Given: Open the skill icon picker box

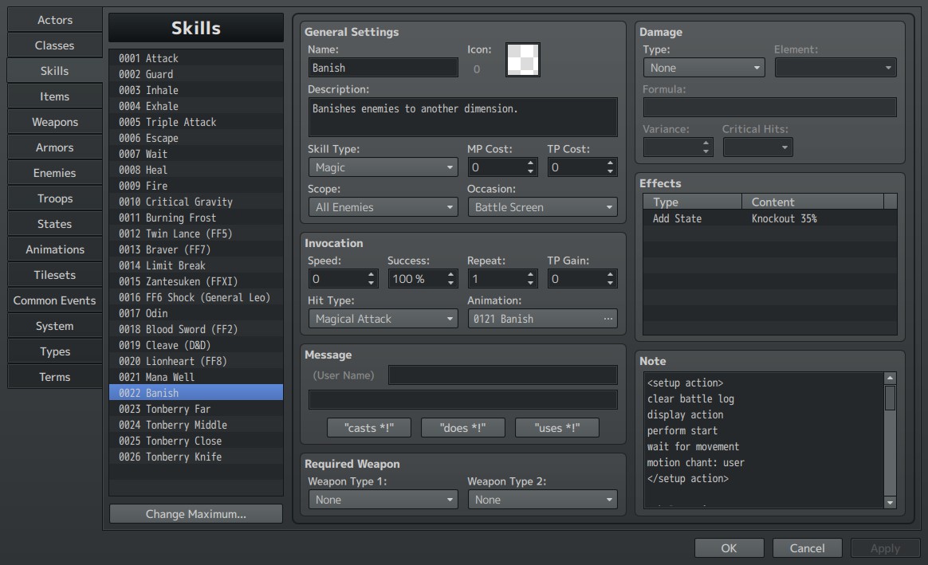Looking at the screenshot, I should [x=522, y=59].
